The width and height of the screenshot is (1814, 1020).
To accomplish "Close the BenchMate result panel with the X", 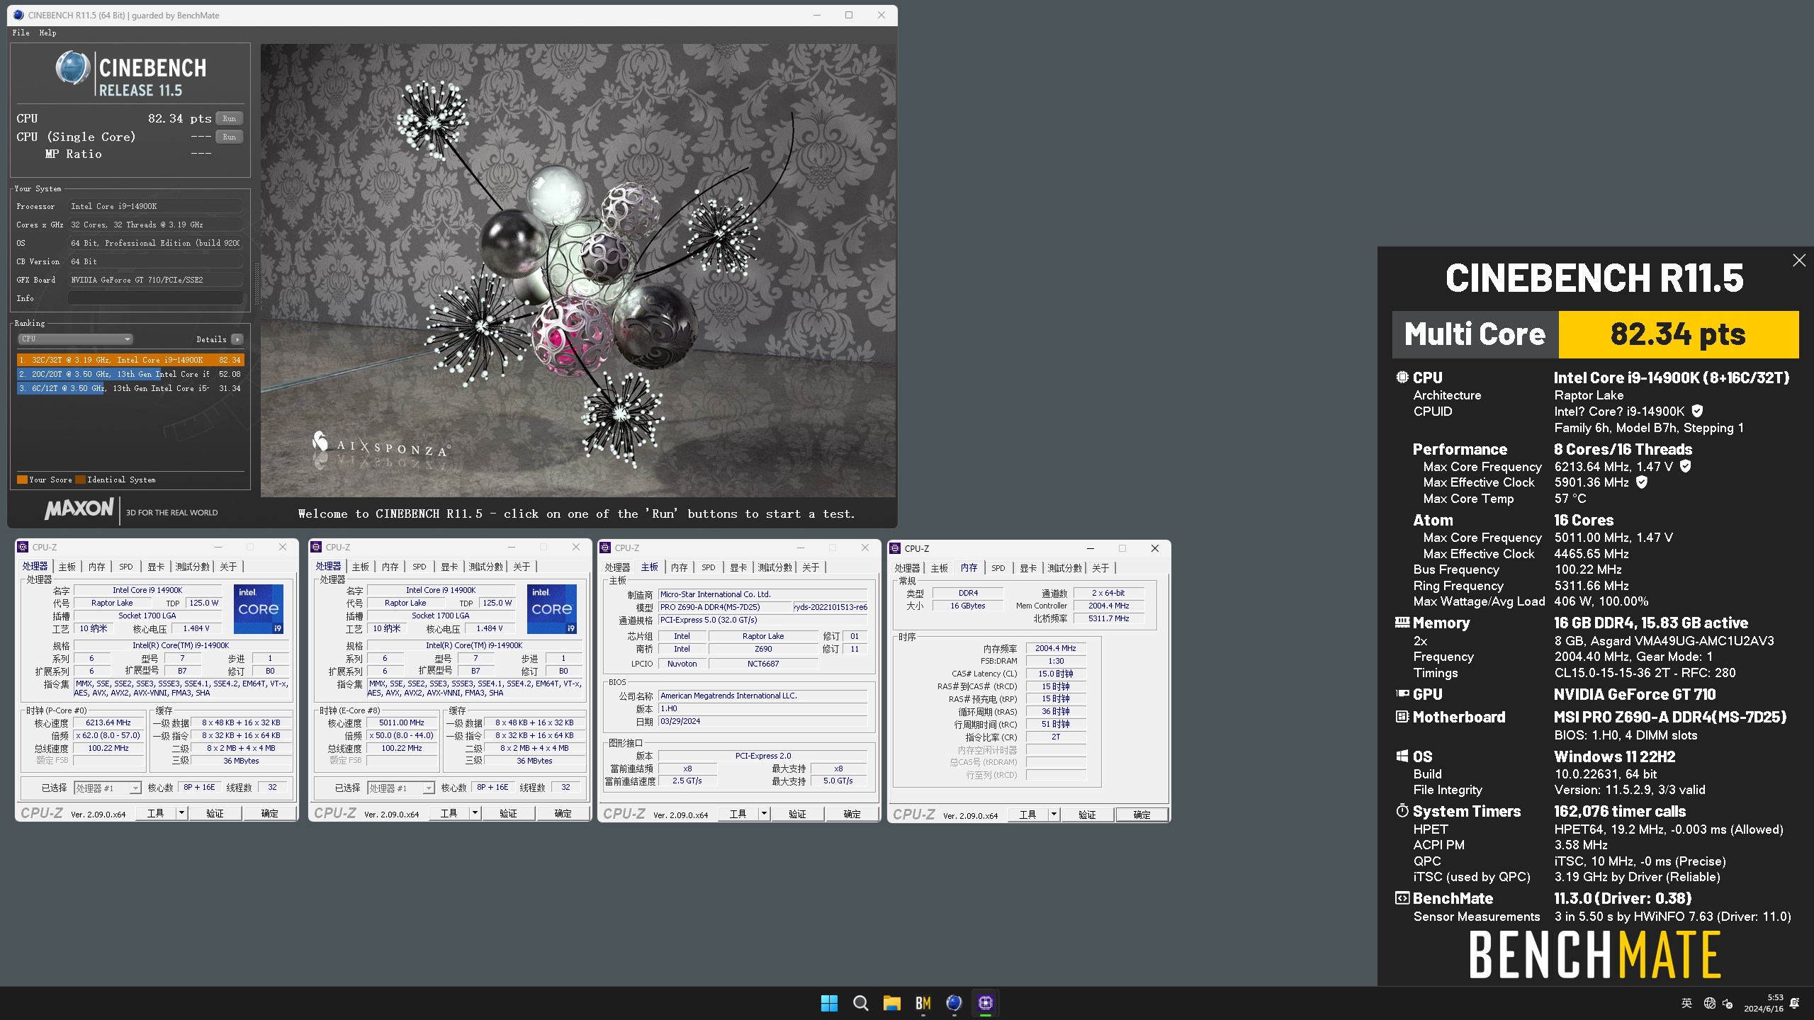I will (1798, 261).
